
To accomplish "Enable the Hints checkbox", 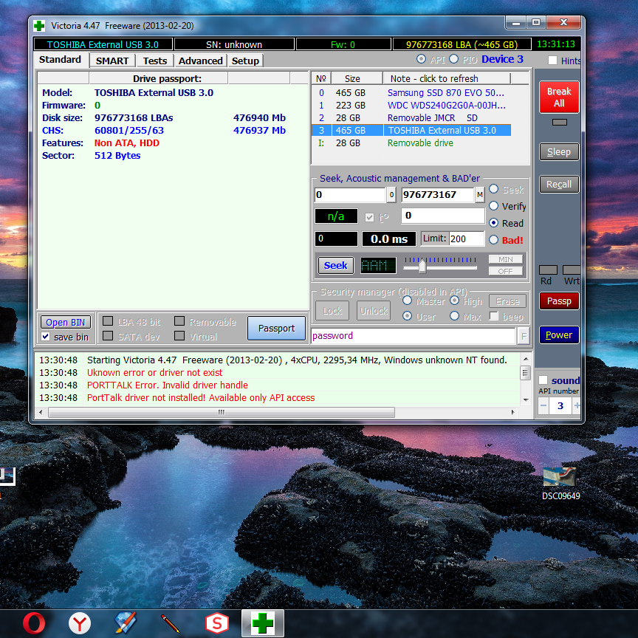I will 552,61.
